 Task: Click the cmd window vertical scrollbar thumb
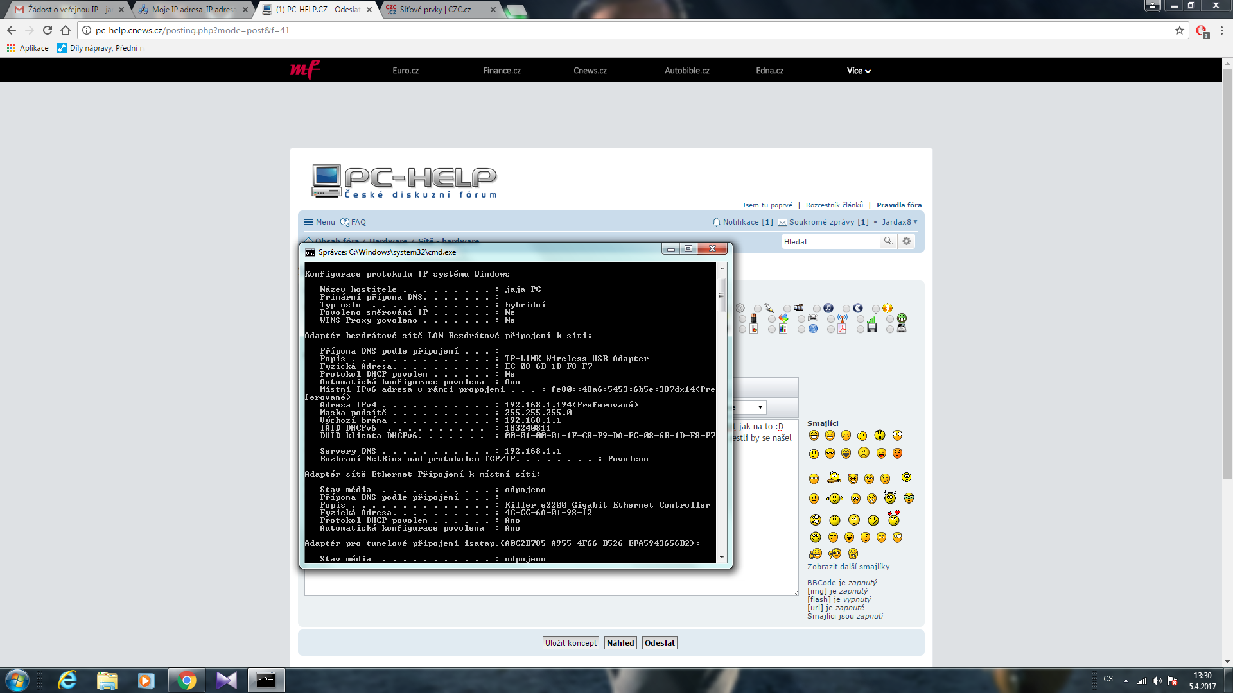click(x=722, y=295)
